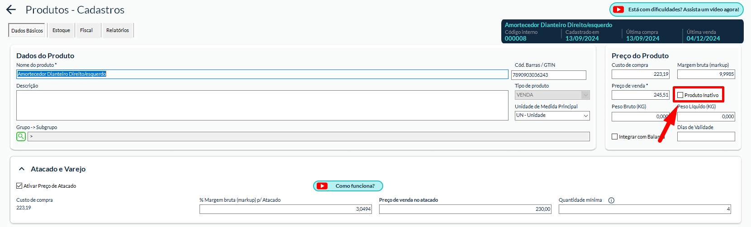The width and height of the screenshot is (751, 227).
Task: Collapse the Atacado e Varejo section
Action: coord(21,169)
